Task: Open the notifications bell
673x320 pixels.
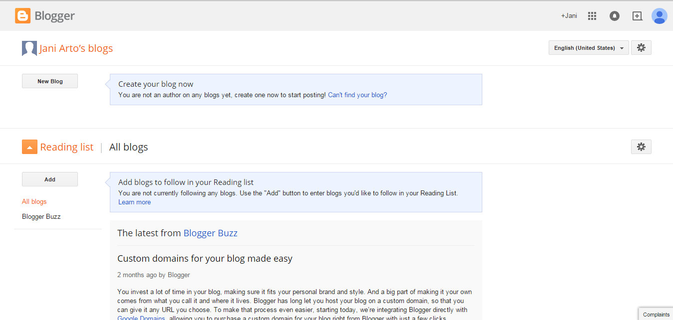Action: point(615,16)
